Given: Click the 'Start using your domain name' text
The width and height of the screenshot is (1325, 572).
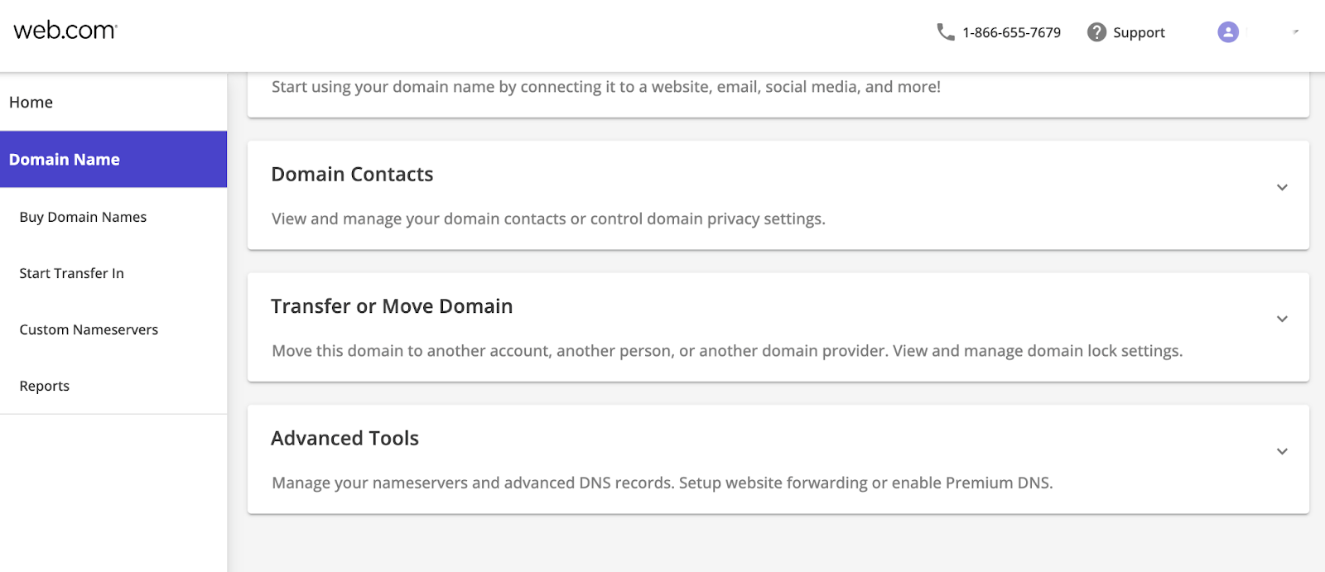Looking at the screenshot, I should (x=606, y=87).
